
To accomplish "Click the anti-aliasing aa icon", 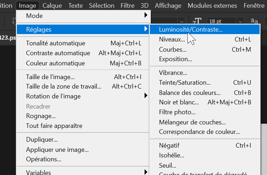I will coord(254,21).
